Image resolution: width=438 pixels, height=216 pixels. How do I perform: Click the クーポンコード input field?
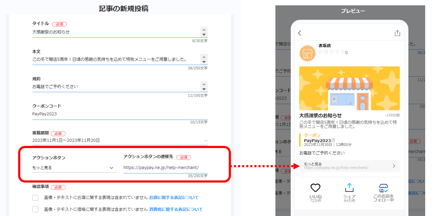click(x=120, y=114)
